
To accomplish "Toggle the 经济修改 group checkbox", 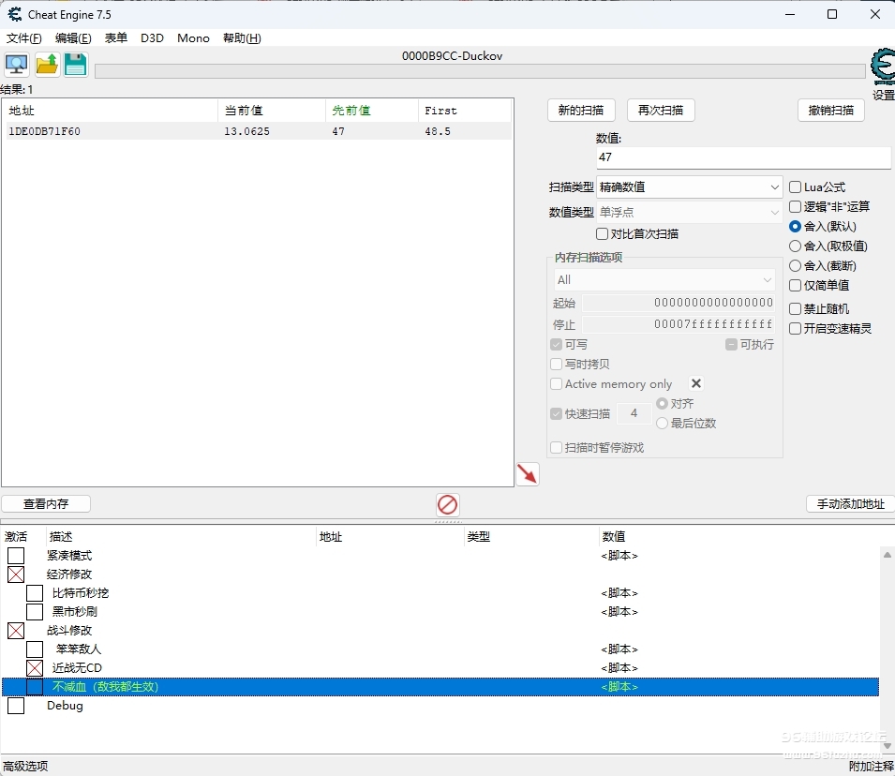I will (16, 575).
